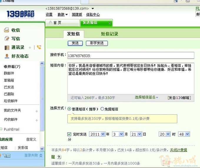Add folder with plus beside 我的文件夹
The height and width of the screenshot is (168, 200).
click(37, 111)
